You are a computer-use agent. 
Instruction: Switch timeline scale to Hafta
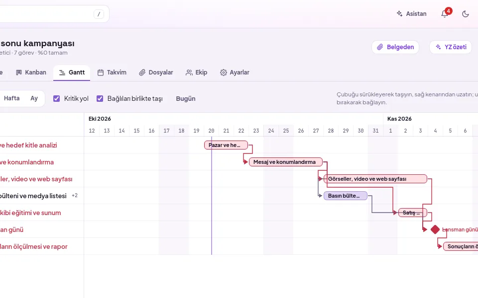[11, 98]
